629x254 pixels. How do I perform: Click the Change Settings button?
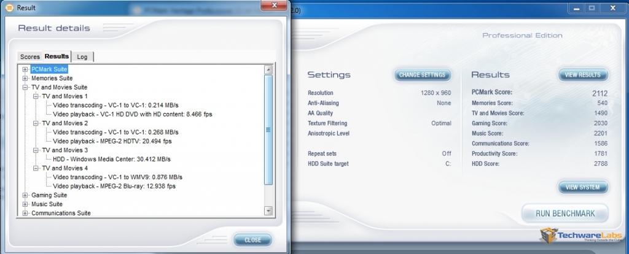point(422,75)
